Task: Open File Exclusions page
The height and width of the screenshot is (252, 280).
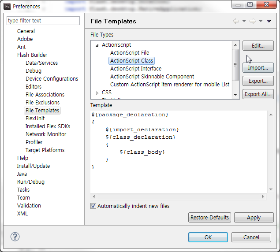Action: click(42, 103)
